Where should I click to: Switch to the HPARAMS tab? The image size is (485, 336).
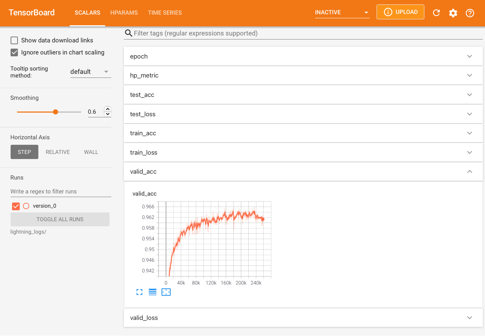tap(124, 13)
